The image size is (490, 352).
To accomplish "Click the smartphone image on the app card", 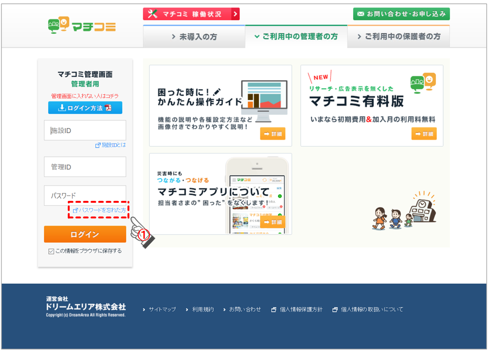I will pos(257,195).
